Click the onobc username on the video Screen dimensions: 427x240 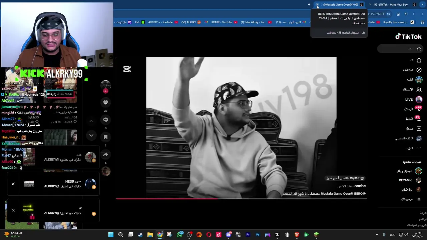360,186
